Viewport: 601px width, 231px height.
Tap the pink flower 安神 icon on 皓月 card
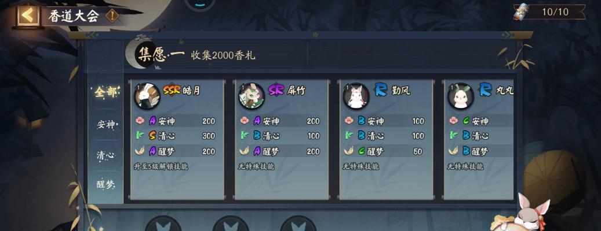coord(140,121)
